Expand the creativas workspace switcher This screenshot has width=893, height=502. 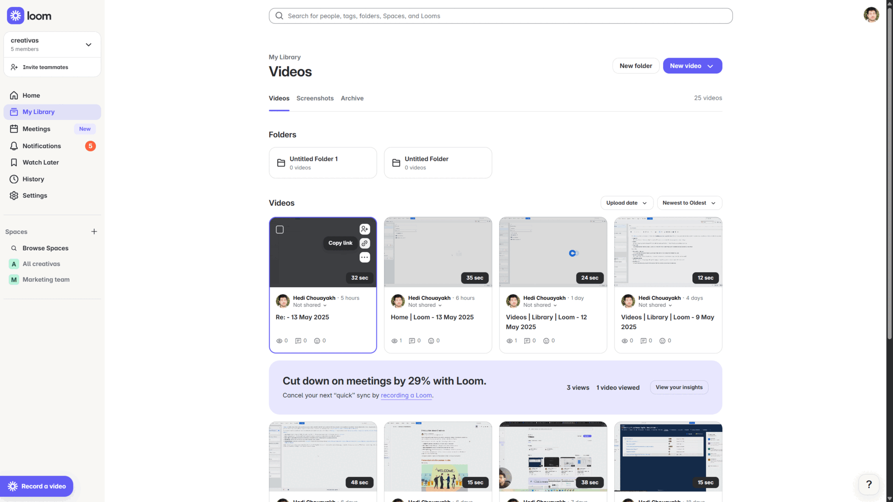(x=88, y=45)
